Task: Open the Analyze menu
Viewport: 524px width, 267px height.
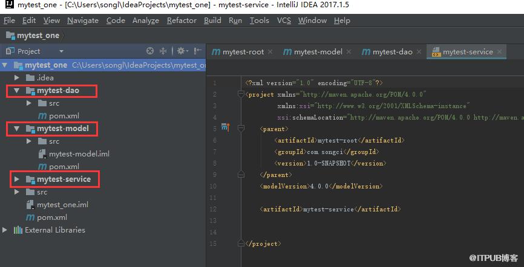Action: point(146,21)
